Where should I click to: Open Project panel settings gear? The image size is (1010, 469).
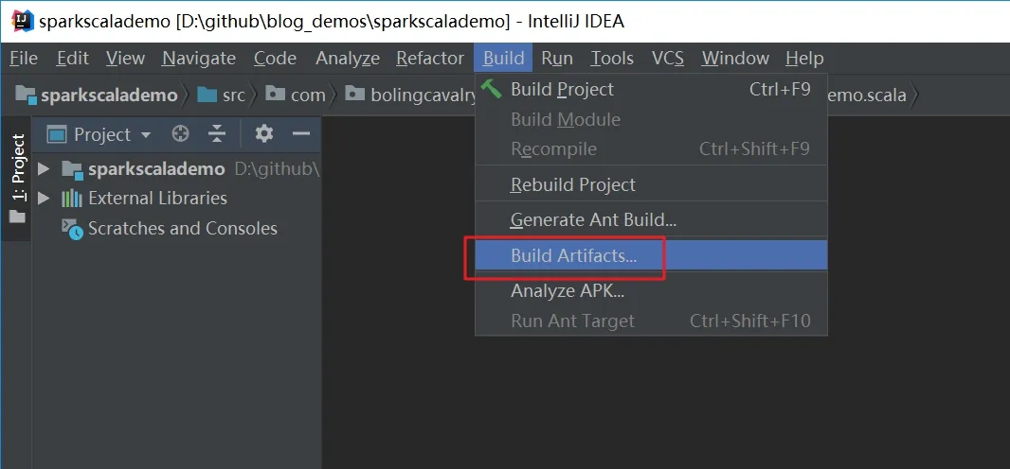264,134
